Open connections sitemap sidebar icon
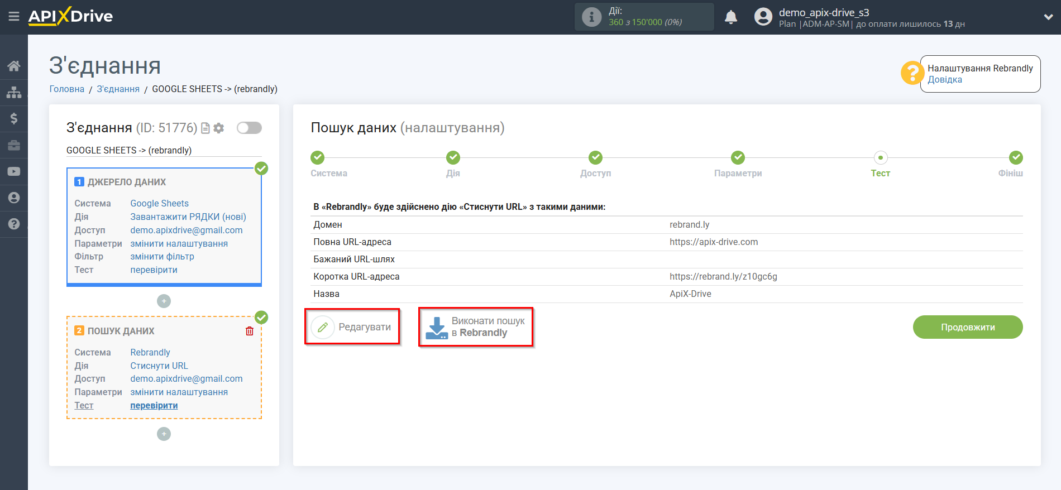The image size is (1061, 490). point(14,92)
